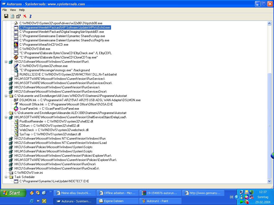Click the ctfmon.exe pen icon
The height and width of the screenshot is (205, 274).
16,66
